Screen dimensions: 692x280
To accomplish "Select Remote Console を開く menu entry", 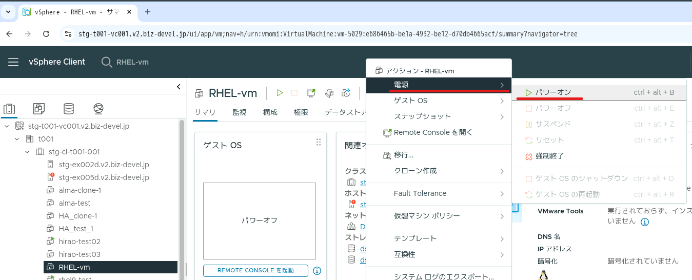I will [439, 132].
